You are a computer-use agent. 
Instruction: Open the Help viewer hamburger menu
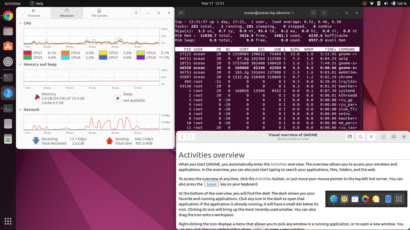click(x=371, y=137)
